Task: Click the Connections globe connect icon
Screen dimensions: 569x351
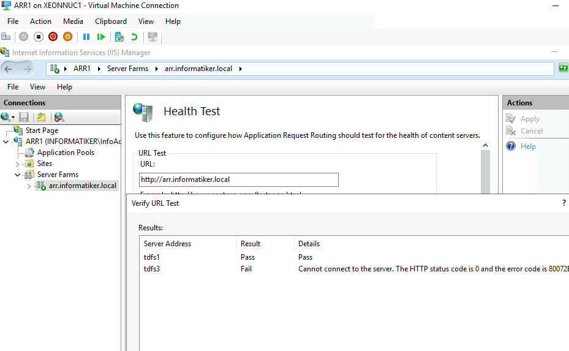Action: click(5, 117)
